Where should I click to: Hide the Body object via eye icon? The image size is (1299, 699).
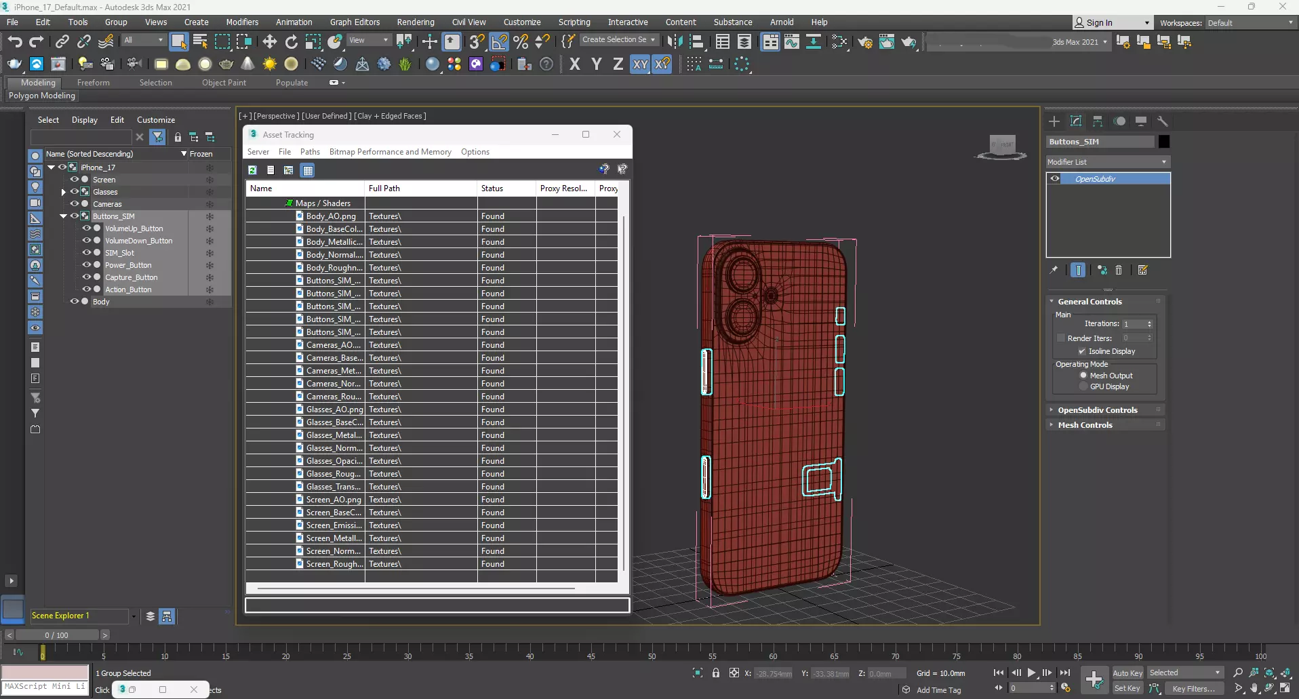tap(75, 302)
